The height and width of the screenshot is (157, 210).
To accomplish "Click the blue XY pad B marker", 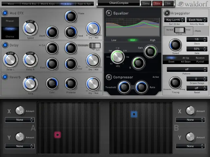I will [134, 114].
